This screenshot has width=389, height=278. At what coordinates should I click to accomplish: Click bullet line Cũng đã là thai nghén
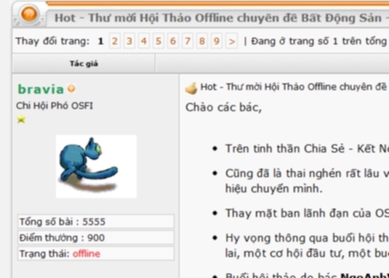point(307,181)
